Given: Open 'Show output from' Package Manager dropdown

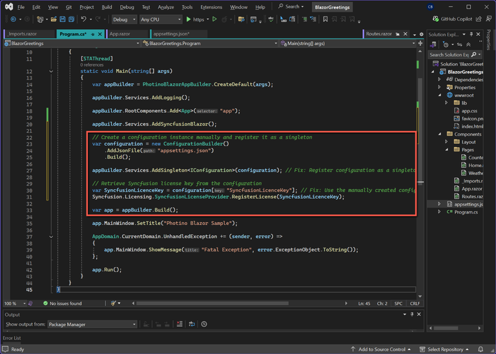Looking at the screenshot, I should (x=92, y=324).
